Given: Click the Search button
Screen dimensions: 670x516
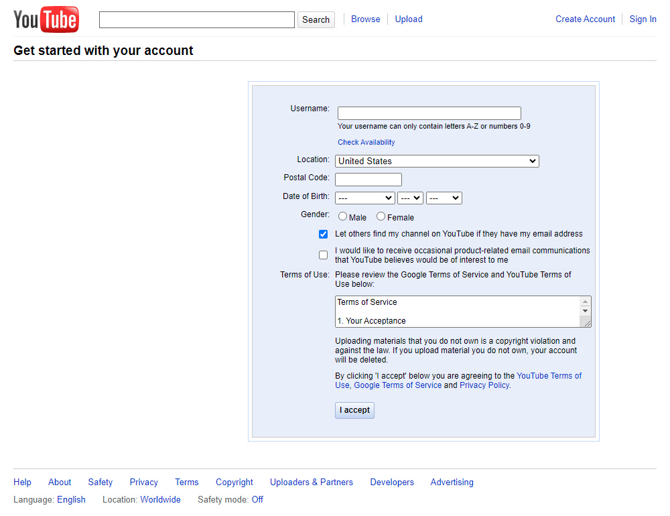Looking at the screenshot, I should click(316, 19).
